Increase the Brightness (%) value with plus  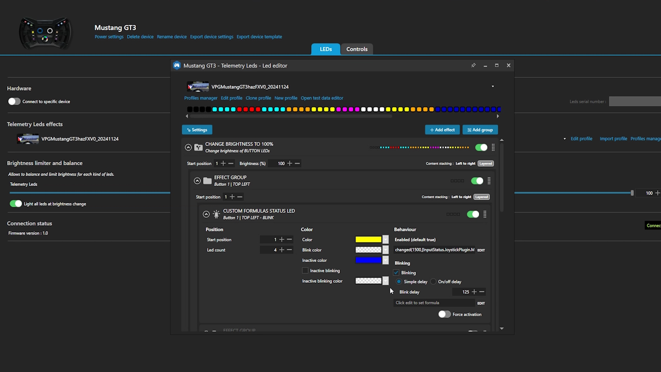click(290, 163)
